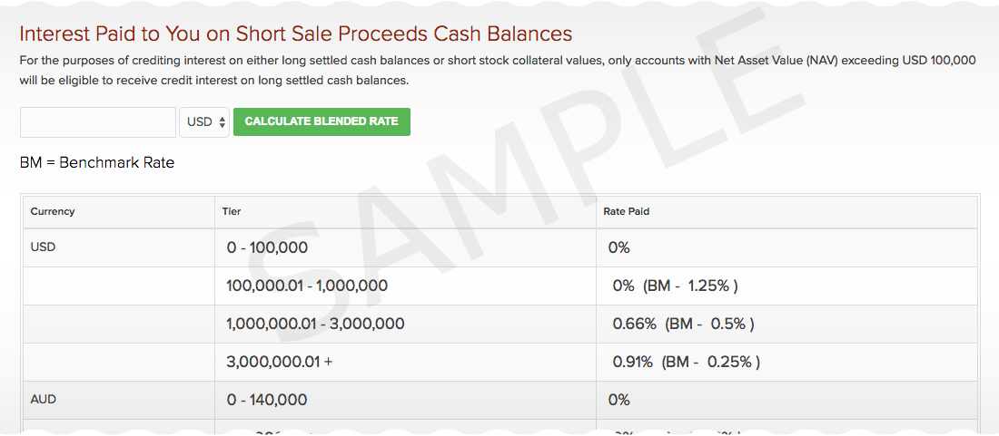Select the AUD currency row label
This screenshot has width=999, height=436.
43,399
